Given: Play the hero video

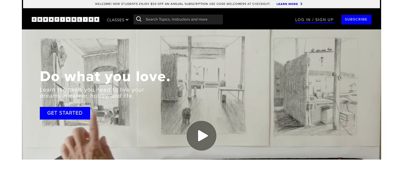Looking at the screenshot, I should click(x=201, y=136).
